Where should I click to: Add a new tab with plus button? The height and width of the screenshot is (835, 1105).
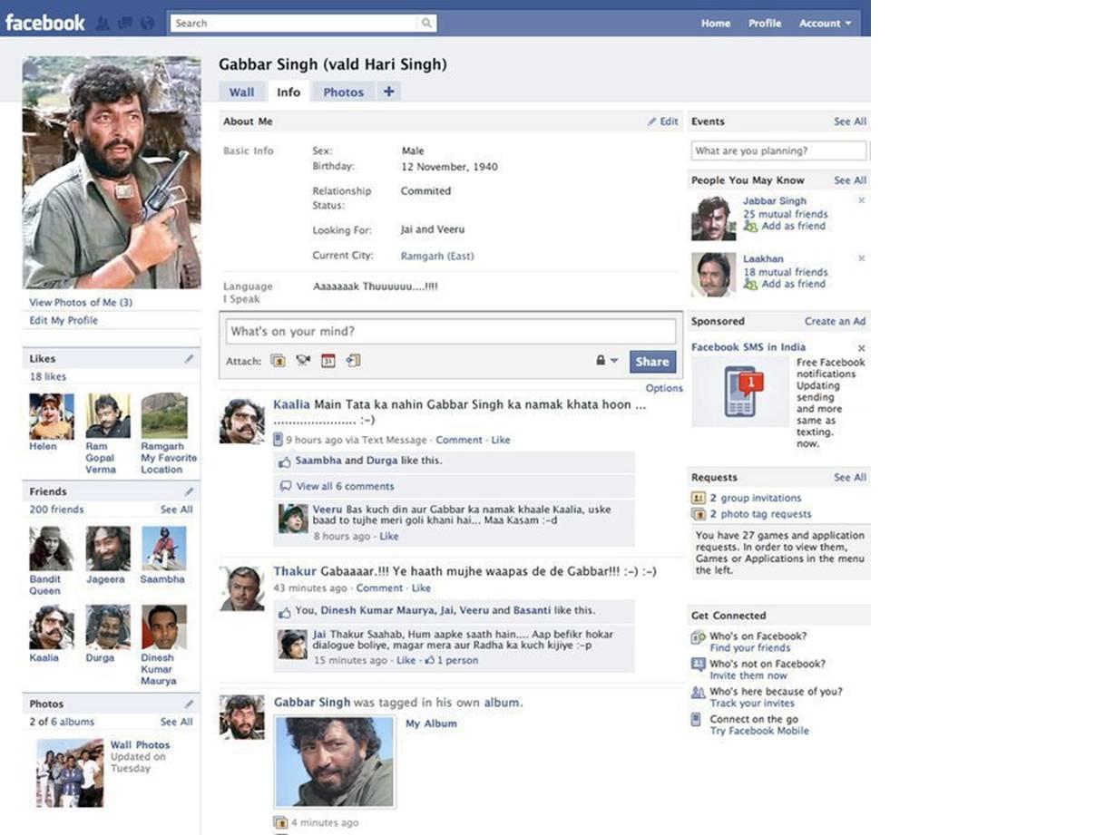pyautogui.click(x=388, y=92)
